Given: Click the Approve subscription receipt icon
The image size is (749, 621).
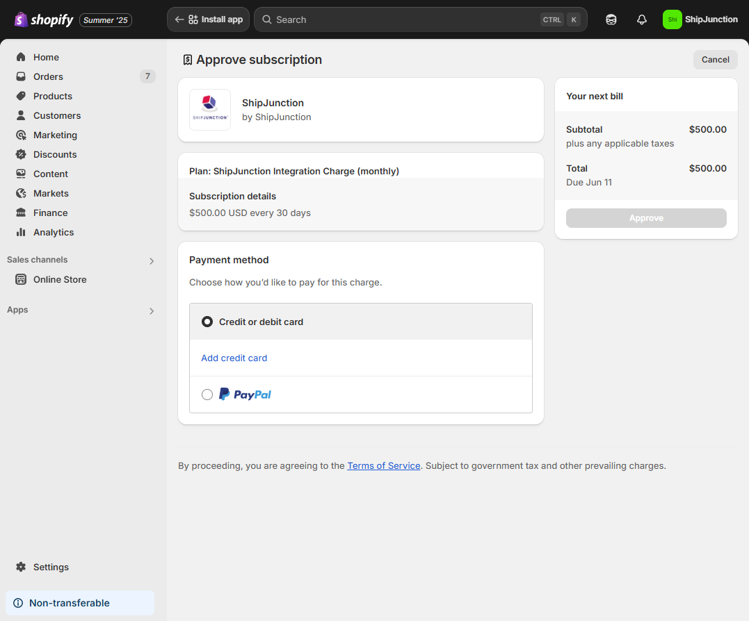Looking at the screenshot, I should 188,60.
